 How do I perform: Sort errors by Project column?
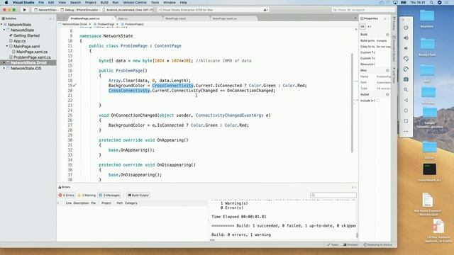click(106, 203)
